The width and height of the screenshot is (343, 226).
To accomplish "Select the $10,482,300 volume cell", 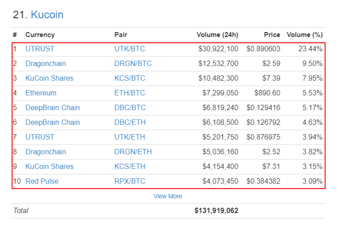I will click(218, 78).
